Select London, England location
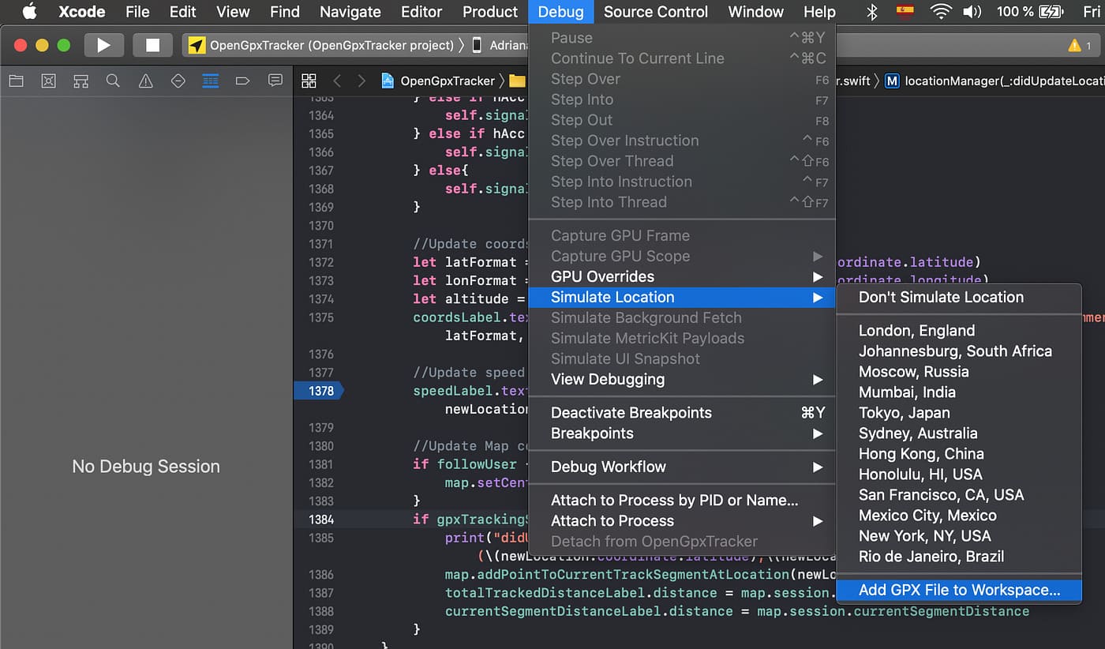The image size is (1105, 649). tap(959, 330)
